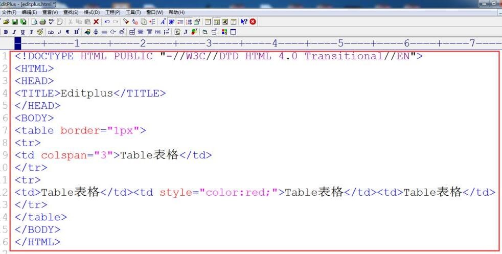This screenshot has width=502, height=254.
Task: Insert image tag with the picture icon
Action: pos(87,32)
